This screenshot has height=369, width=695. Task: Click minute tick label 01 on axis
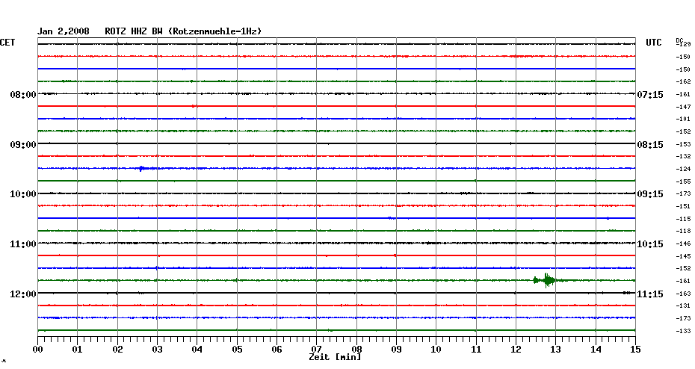78,349
